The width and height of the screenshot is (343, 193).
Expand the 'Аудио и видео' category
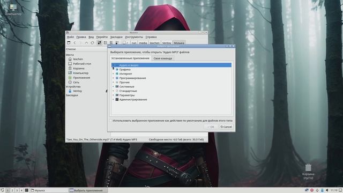pos(113,65)
